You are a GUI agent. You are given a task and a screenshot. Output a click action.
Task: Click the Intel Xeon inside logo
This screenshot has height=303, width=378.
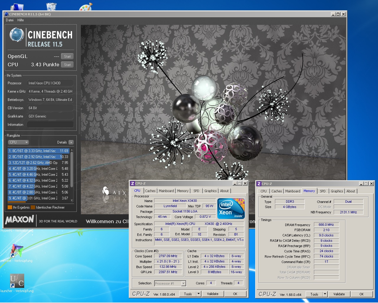231,208
